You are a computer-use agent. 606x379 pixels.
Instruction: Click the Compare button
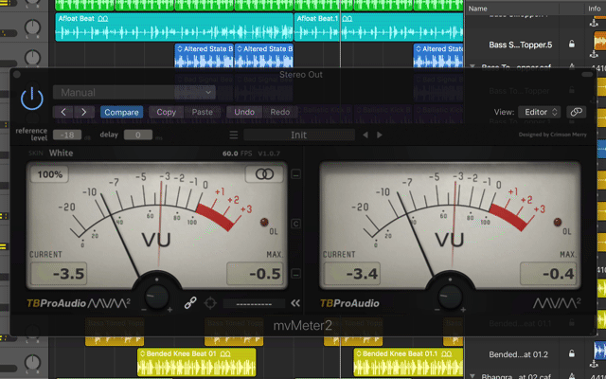pyautogui.click(x=121, y=112)
